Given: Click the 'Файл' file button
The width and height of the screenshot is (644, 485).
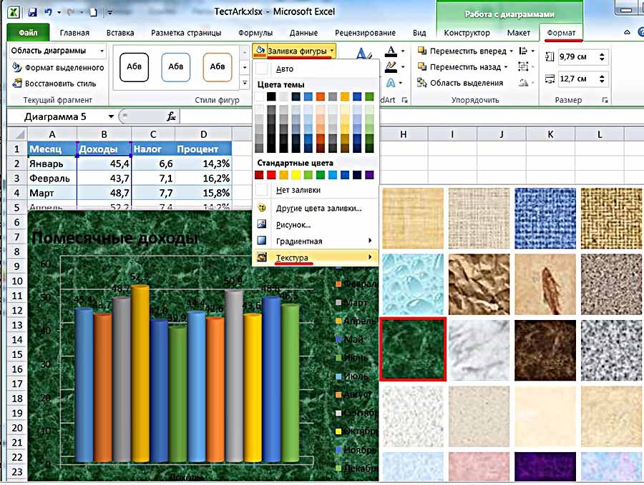Looking at the screenshot, I should tap(29, 33).
